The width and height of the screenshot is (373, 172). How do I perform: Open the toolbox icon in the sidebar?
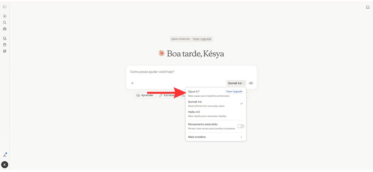click(5, 29)
